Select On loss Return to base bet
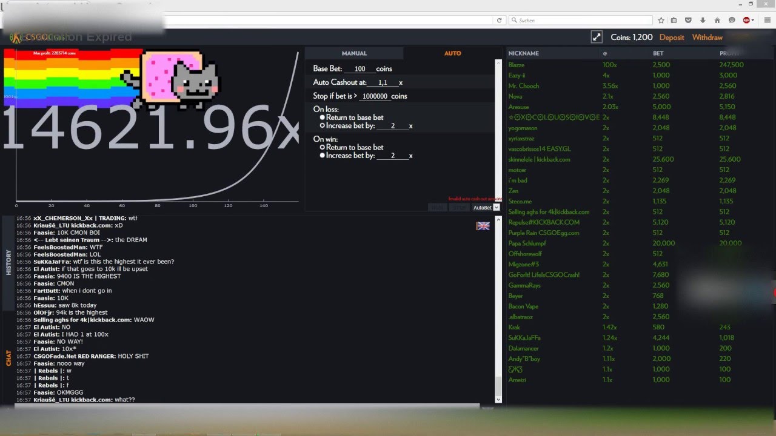The width and height of the screenshot is (776, 436). coord(323,117)
